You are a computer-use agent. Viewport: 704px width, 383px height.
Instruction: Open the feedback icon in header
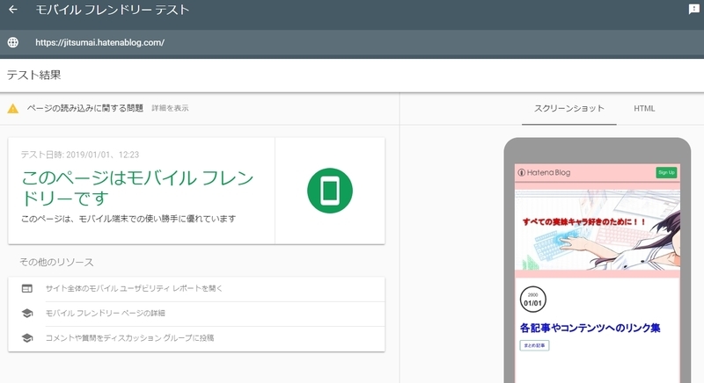click(693, 10)
